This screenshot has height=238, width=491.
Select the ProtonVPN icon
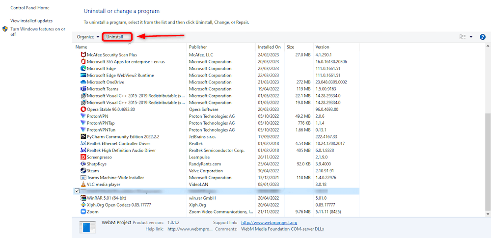pyautogui.click(x=83, y=116)
